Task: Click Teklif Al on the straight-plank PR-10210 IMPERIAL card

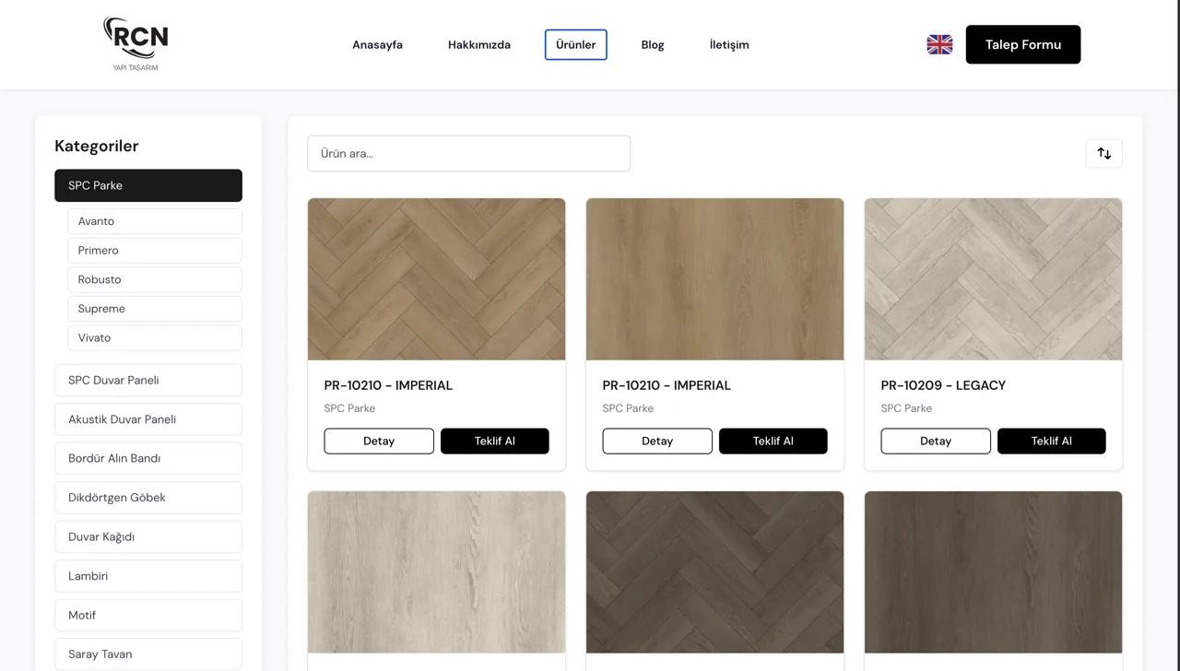Action: [773, 441]
